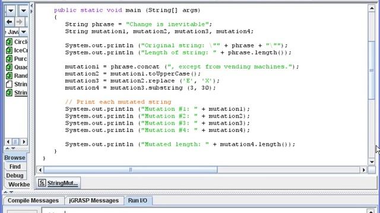Open the Java file filter dropdown arrow

(24, 31)
